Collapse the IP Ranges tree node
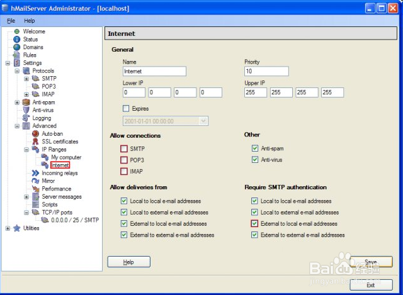 coord(26,150)
